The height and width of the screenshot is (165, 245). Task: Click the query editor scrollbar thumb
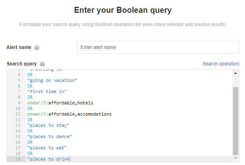click(236, 120)
